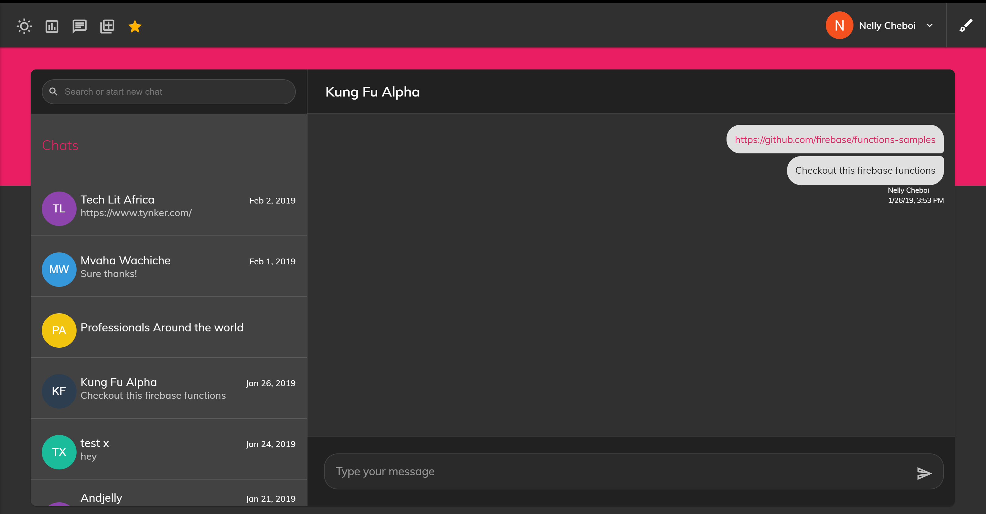This screenshot has height=514, width=986.
Task: Start a new chat via the add-document icon
Action: 107,26
